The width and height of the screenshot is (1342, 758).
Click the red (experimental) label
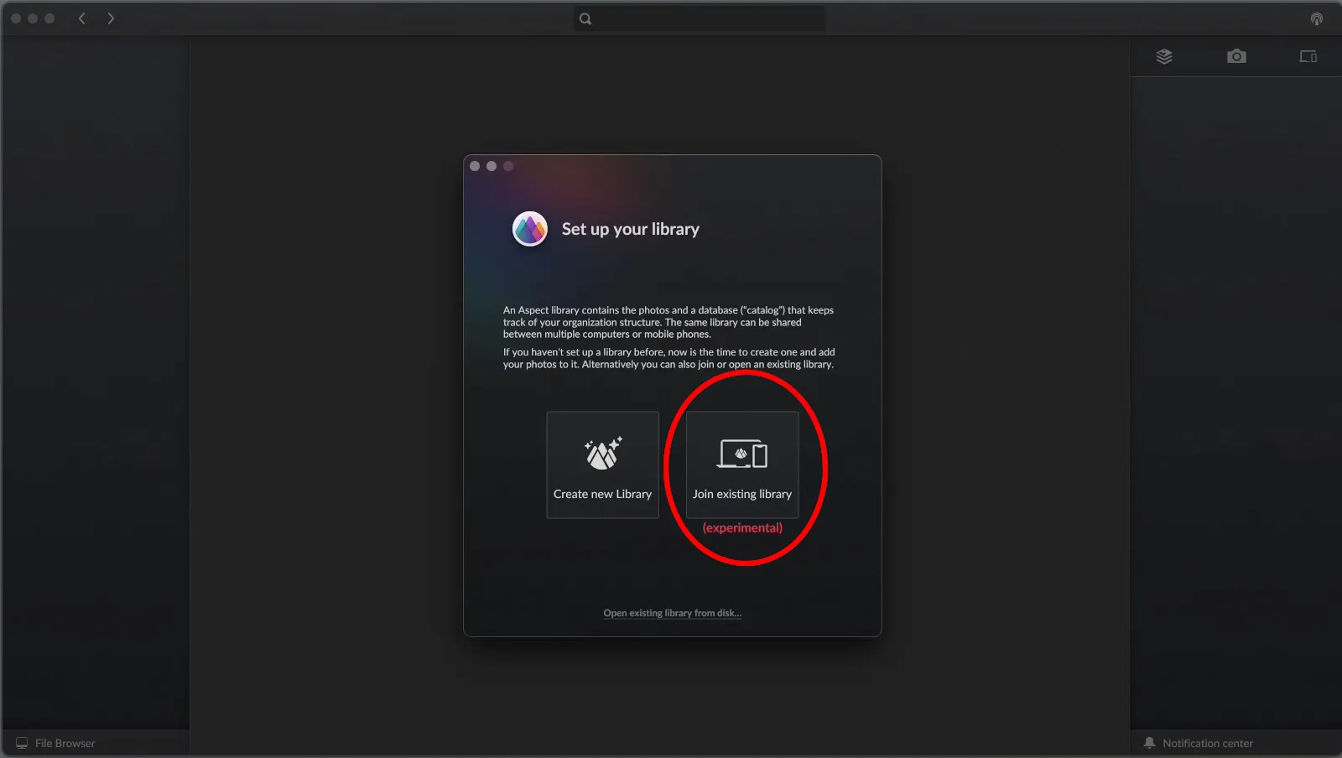742,527
